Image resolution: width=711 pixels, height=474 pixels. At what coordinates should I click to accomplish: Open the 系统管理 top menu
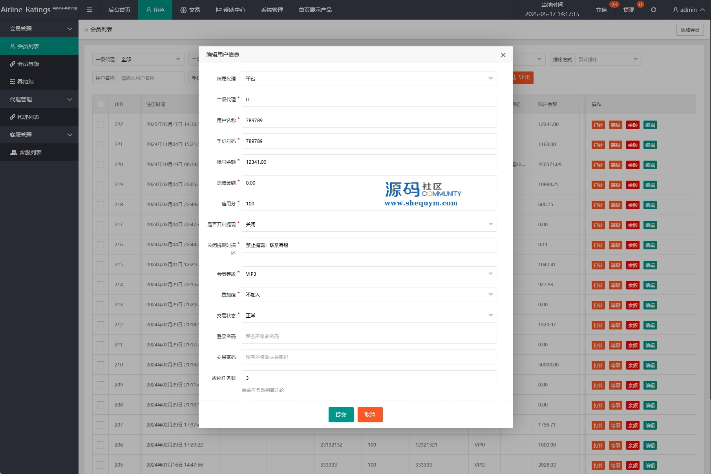coord(272,10)
